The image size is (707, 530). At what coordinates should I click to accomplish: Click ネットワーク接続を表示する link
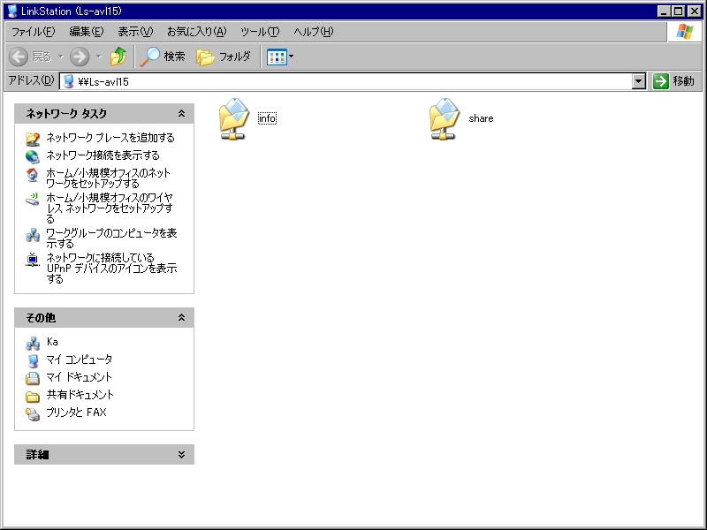[103, 155]
